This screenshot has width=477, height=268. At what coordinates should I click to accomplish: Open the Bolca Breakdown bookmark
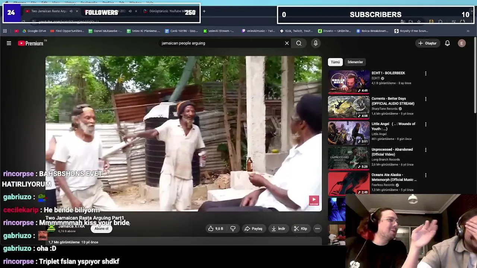pyautogui.click(x=372, y=31)
